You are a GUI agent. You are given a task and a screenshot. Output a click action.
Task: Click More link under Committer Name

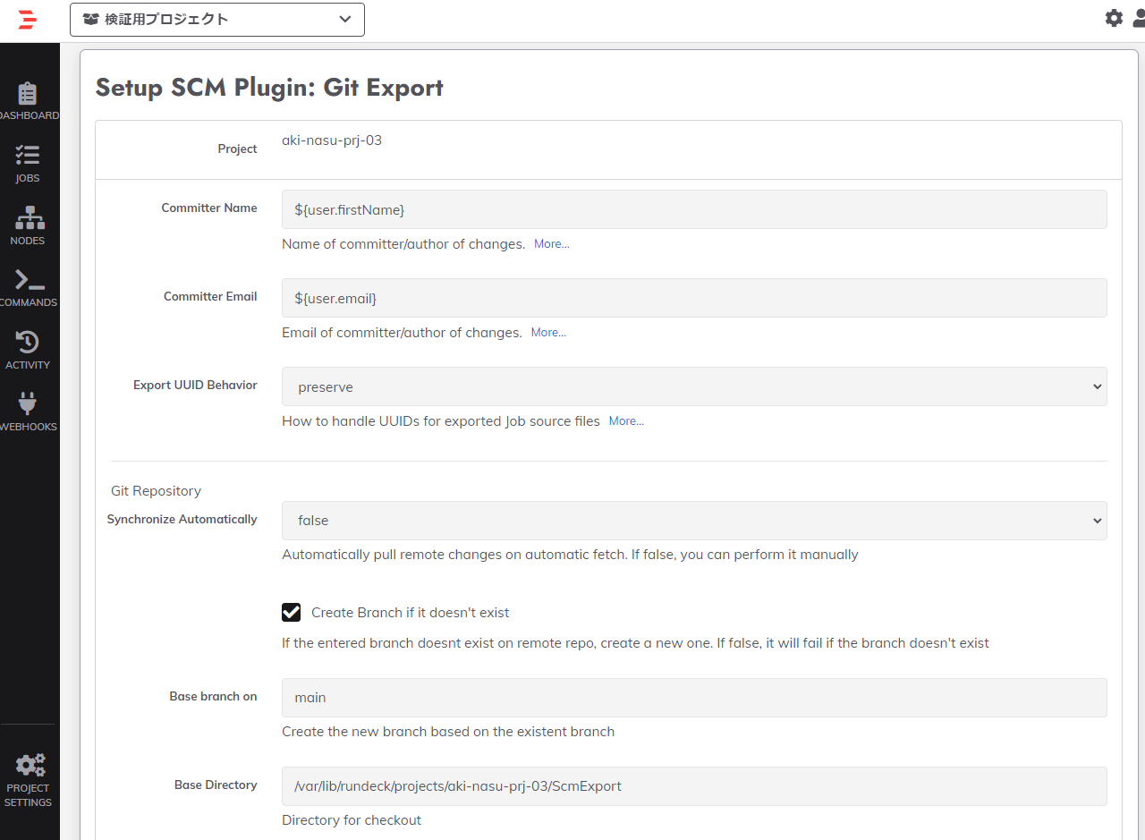551,244
